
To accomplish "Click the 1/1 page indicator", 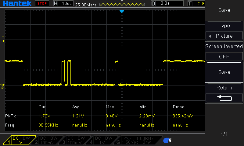I will [224, 134].
